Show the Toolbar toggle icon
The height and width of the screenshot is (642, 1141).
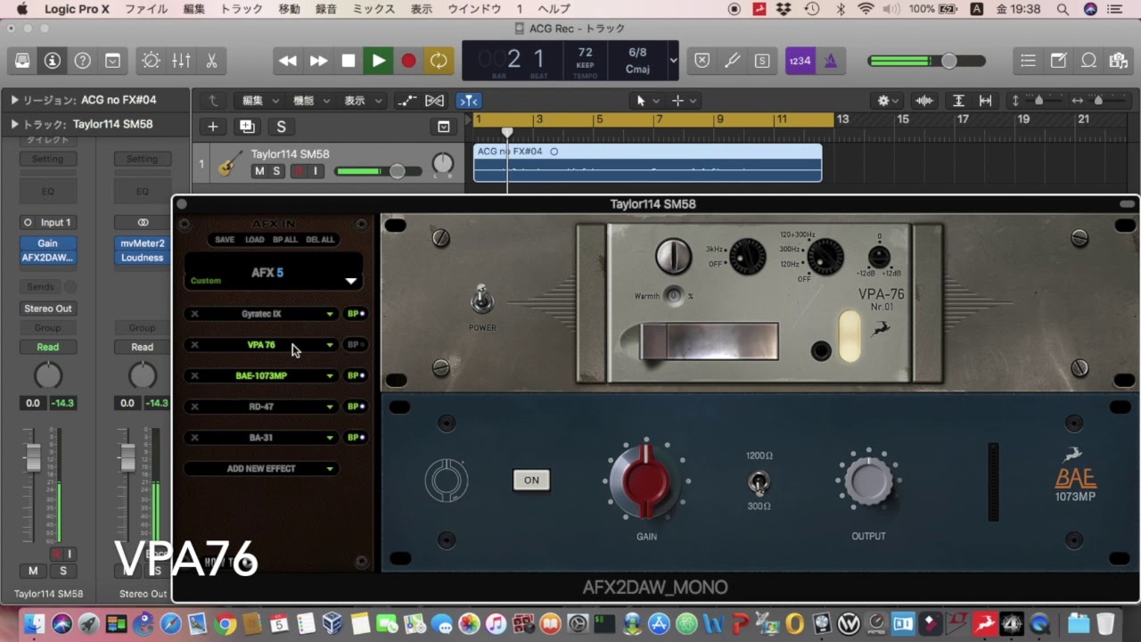(113, 61)
